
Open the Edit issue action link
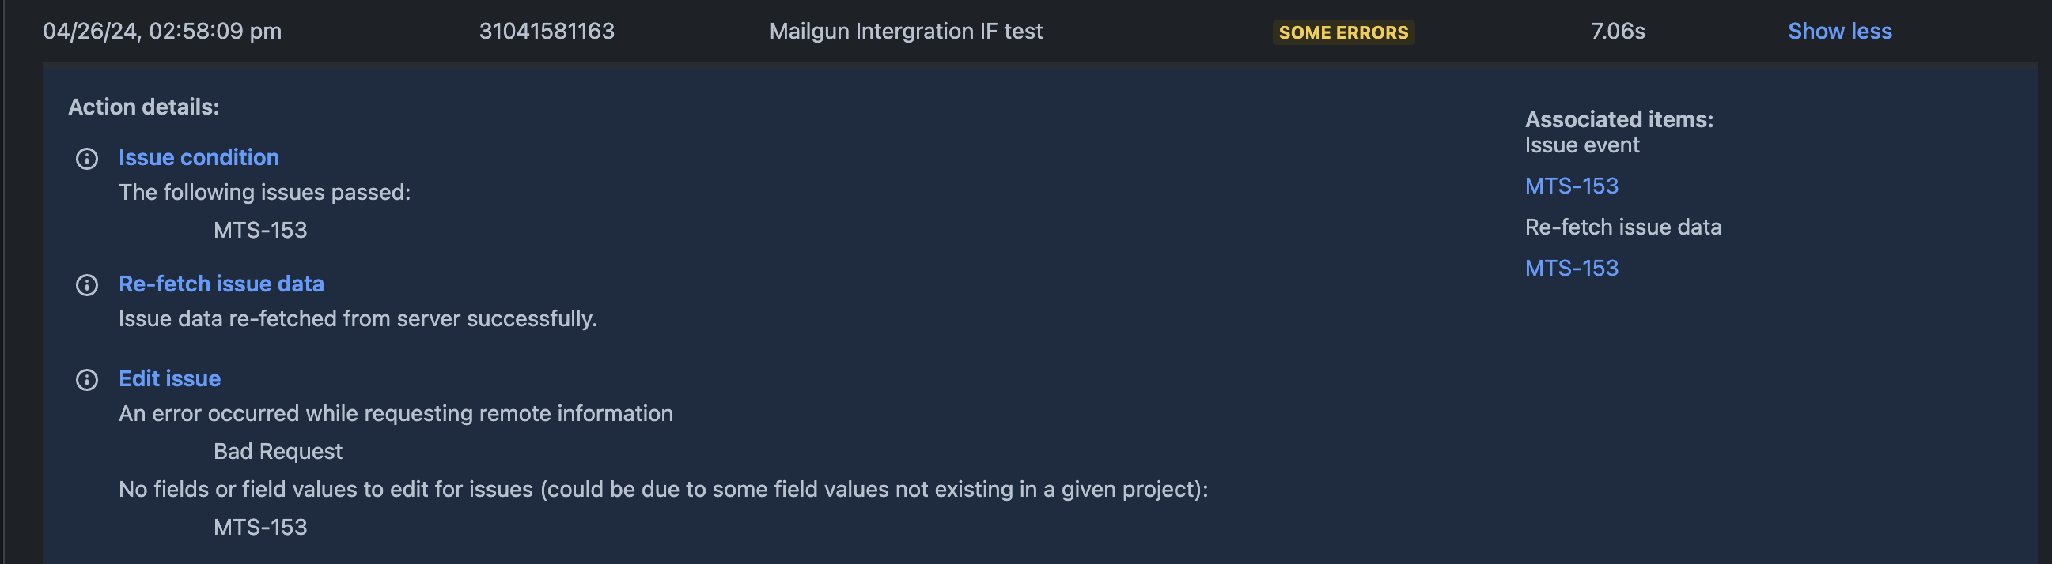pyautogui.click(x=169, y=378)
